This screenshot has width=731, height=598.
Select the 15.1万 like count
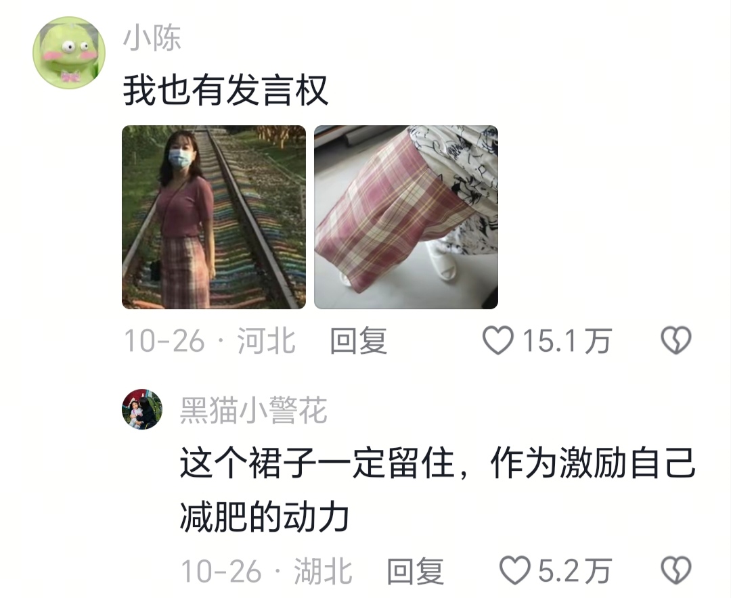click(x=567, y=341)
